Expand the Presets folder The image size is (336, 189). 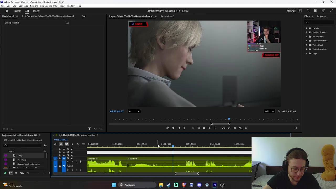(306, 28)
